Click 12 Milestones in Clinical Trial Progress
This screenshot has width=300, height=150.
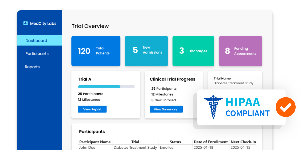point(162,94)
